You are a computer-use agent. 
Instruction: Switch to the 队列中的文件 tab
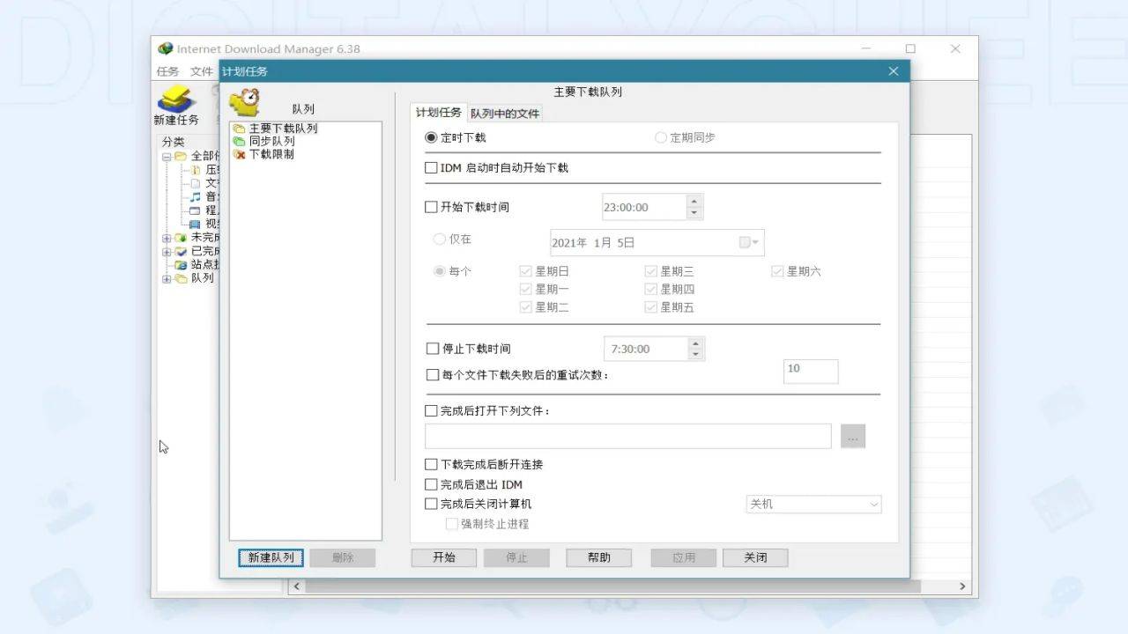(505, 113)
